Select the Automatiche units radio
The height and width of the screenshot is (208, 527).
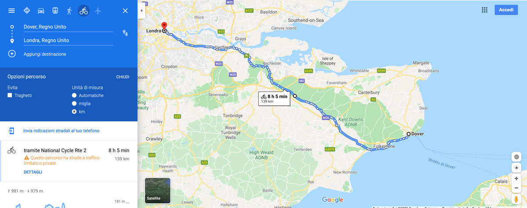[74, 95]
